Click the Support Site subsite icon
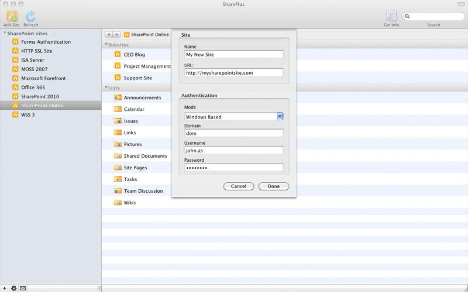Screen dimensions: 468x292 [118, 78]
